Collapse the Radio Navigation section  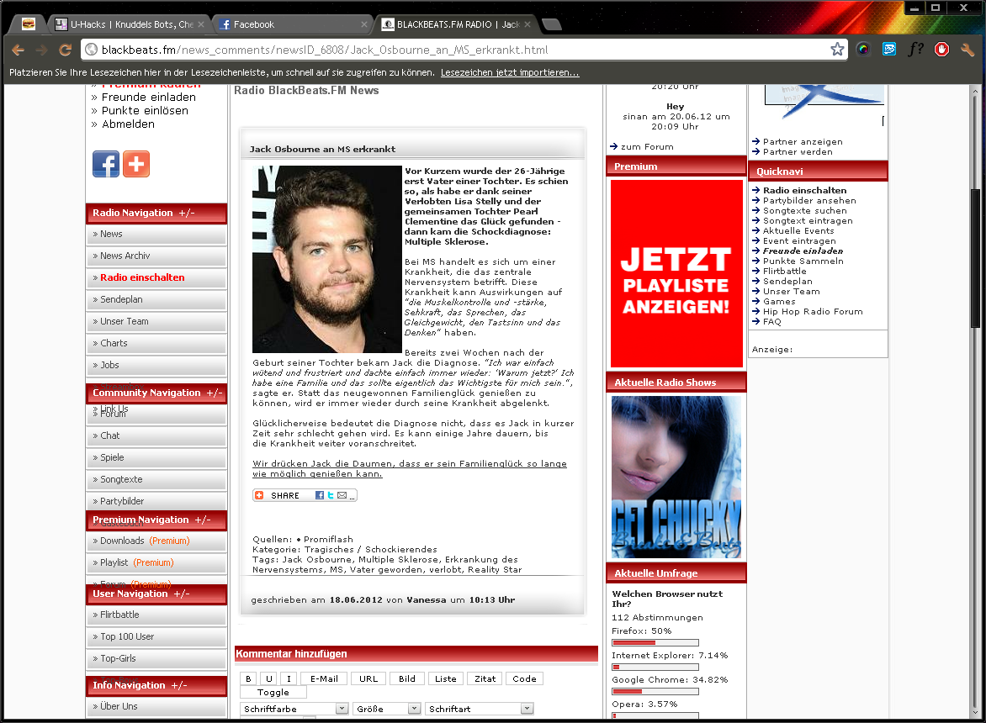click(x=187, y=213)
